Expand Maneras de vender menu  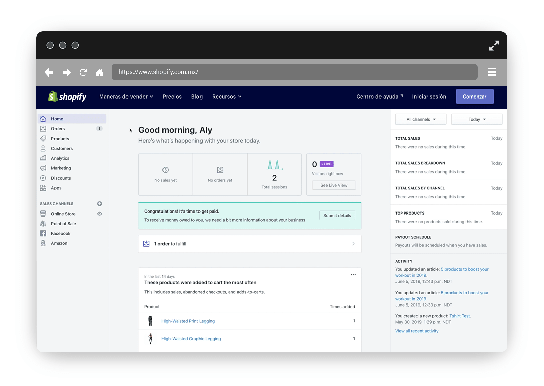coord(126,96)
